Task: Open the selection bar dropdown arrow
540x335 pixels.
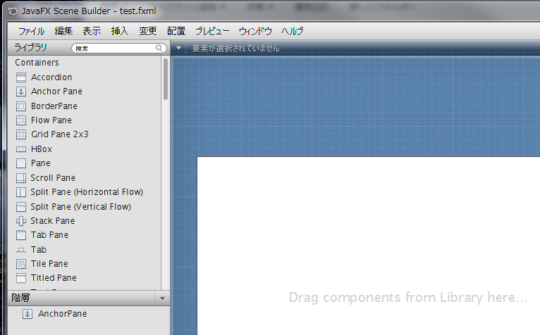Action: 178,49
